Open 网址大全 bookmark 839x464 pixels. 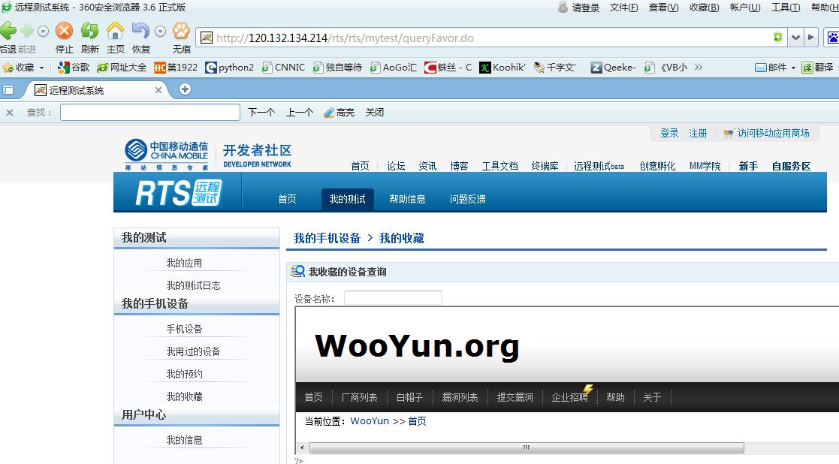[x=122, y=68]
